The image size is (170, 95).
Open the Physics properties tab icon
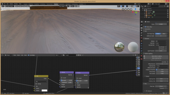click(x=141, y=49)
